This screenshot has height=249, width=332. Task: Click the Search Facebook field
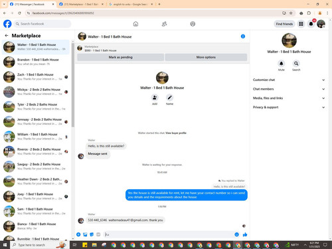point(42,24)
